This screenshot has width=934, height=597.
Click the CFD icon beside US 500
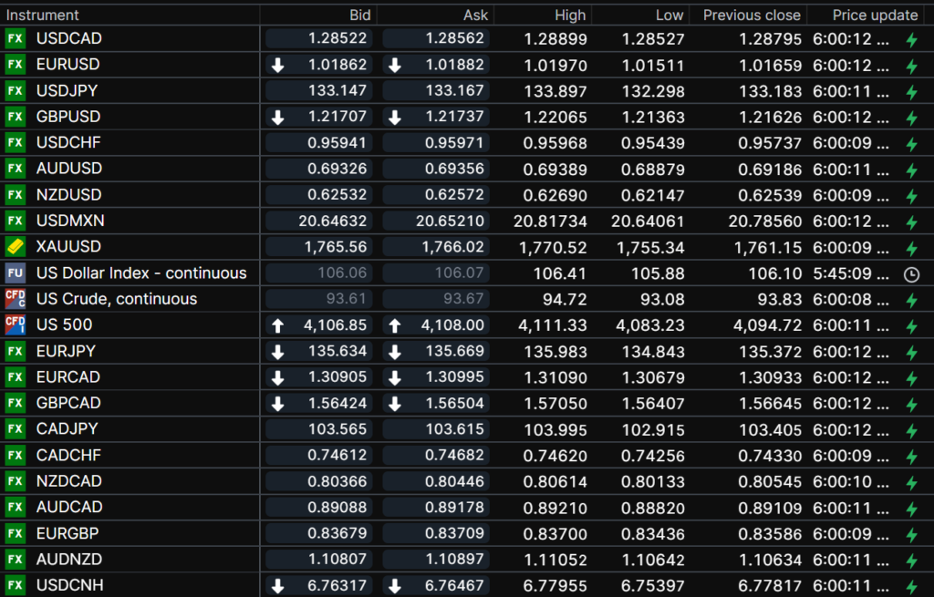pos(16,324)
